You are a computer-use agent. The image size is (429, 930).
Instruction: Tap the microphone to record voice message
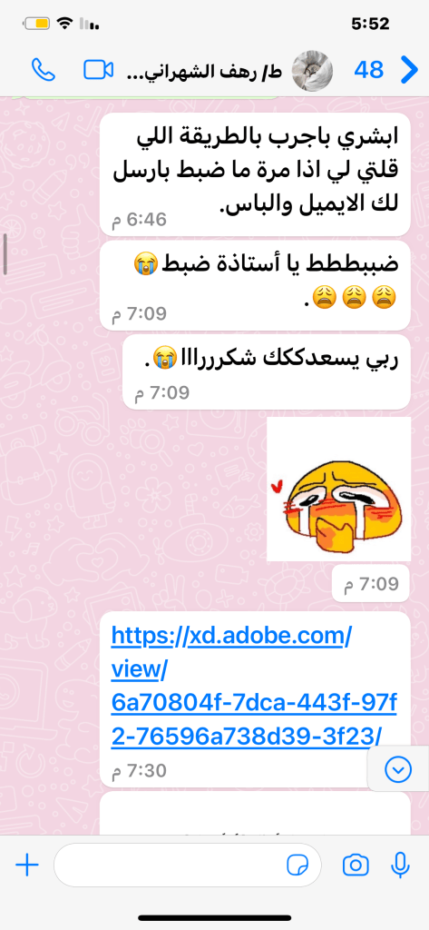[401, 866]
